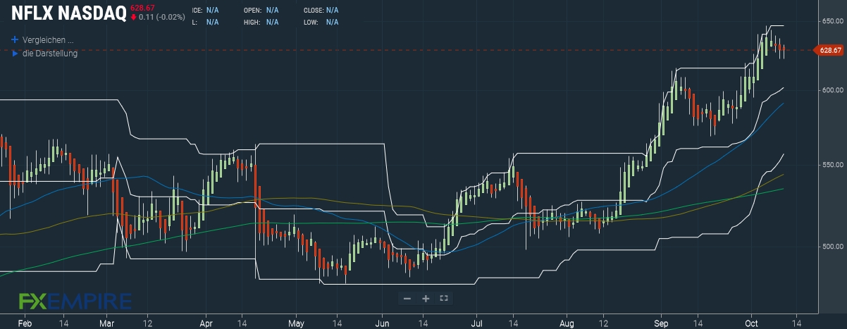This screenshot has height=329, width=847.
Task: Click the 628.67 price tag on axis
Action: pos(829,50)
